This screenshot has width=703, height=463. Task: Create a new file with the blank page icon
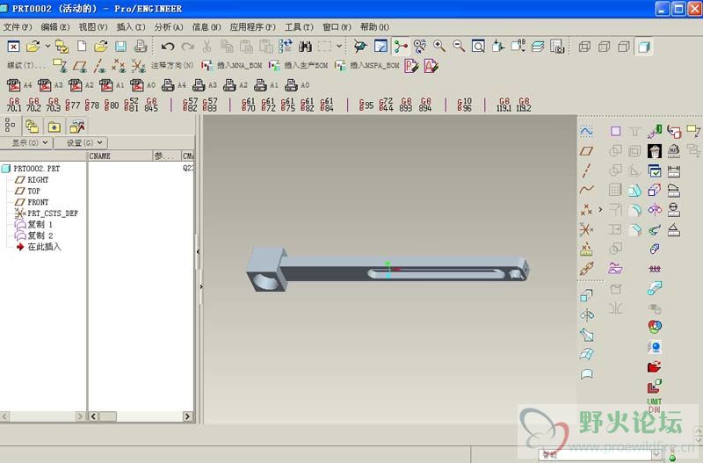(x=82, y=47)
